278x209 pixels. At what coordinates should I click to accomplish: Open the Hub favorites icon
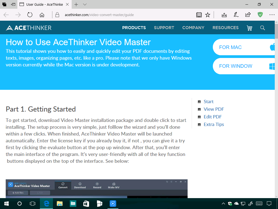pyautogui.click(x=224, y=15)
